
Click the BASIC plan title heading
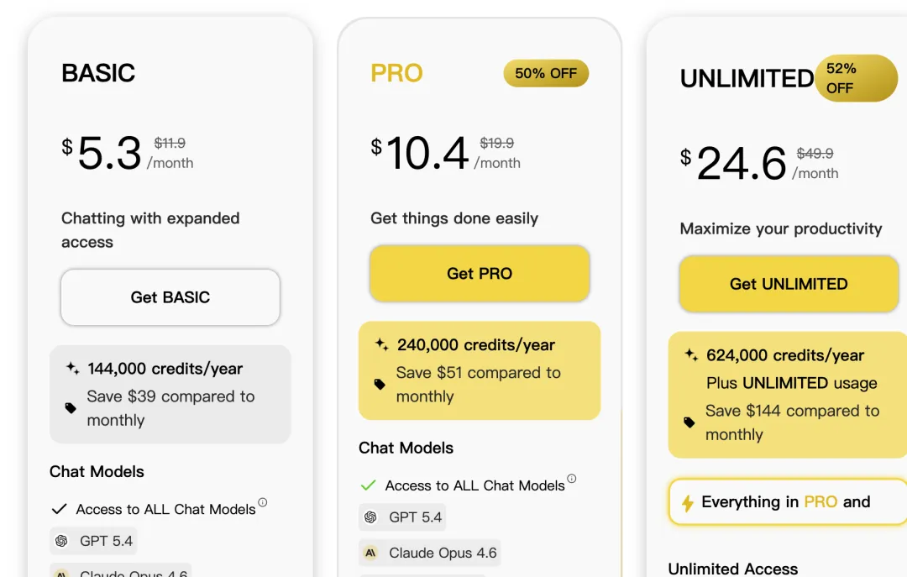click(98, 73)
